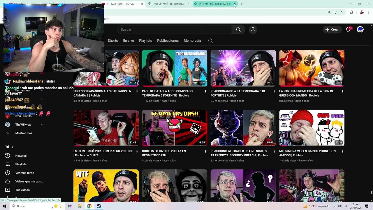Open options for FIVE NIGHTS trailer video
The width and height of the screenshot is (373, 210).
tap(274, 151)
